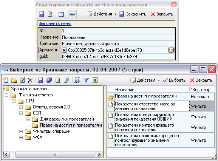Expand the ФСА tree node
The image size is (218, 161).
[21, 137]
